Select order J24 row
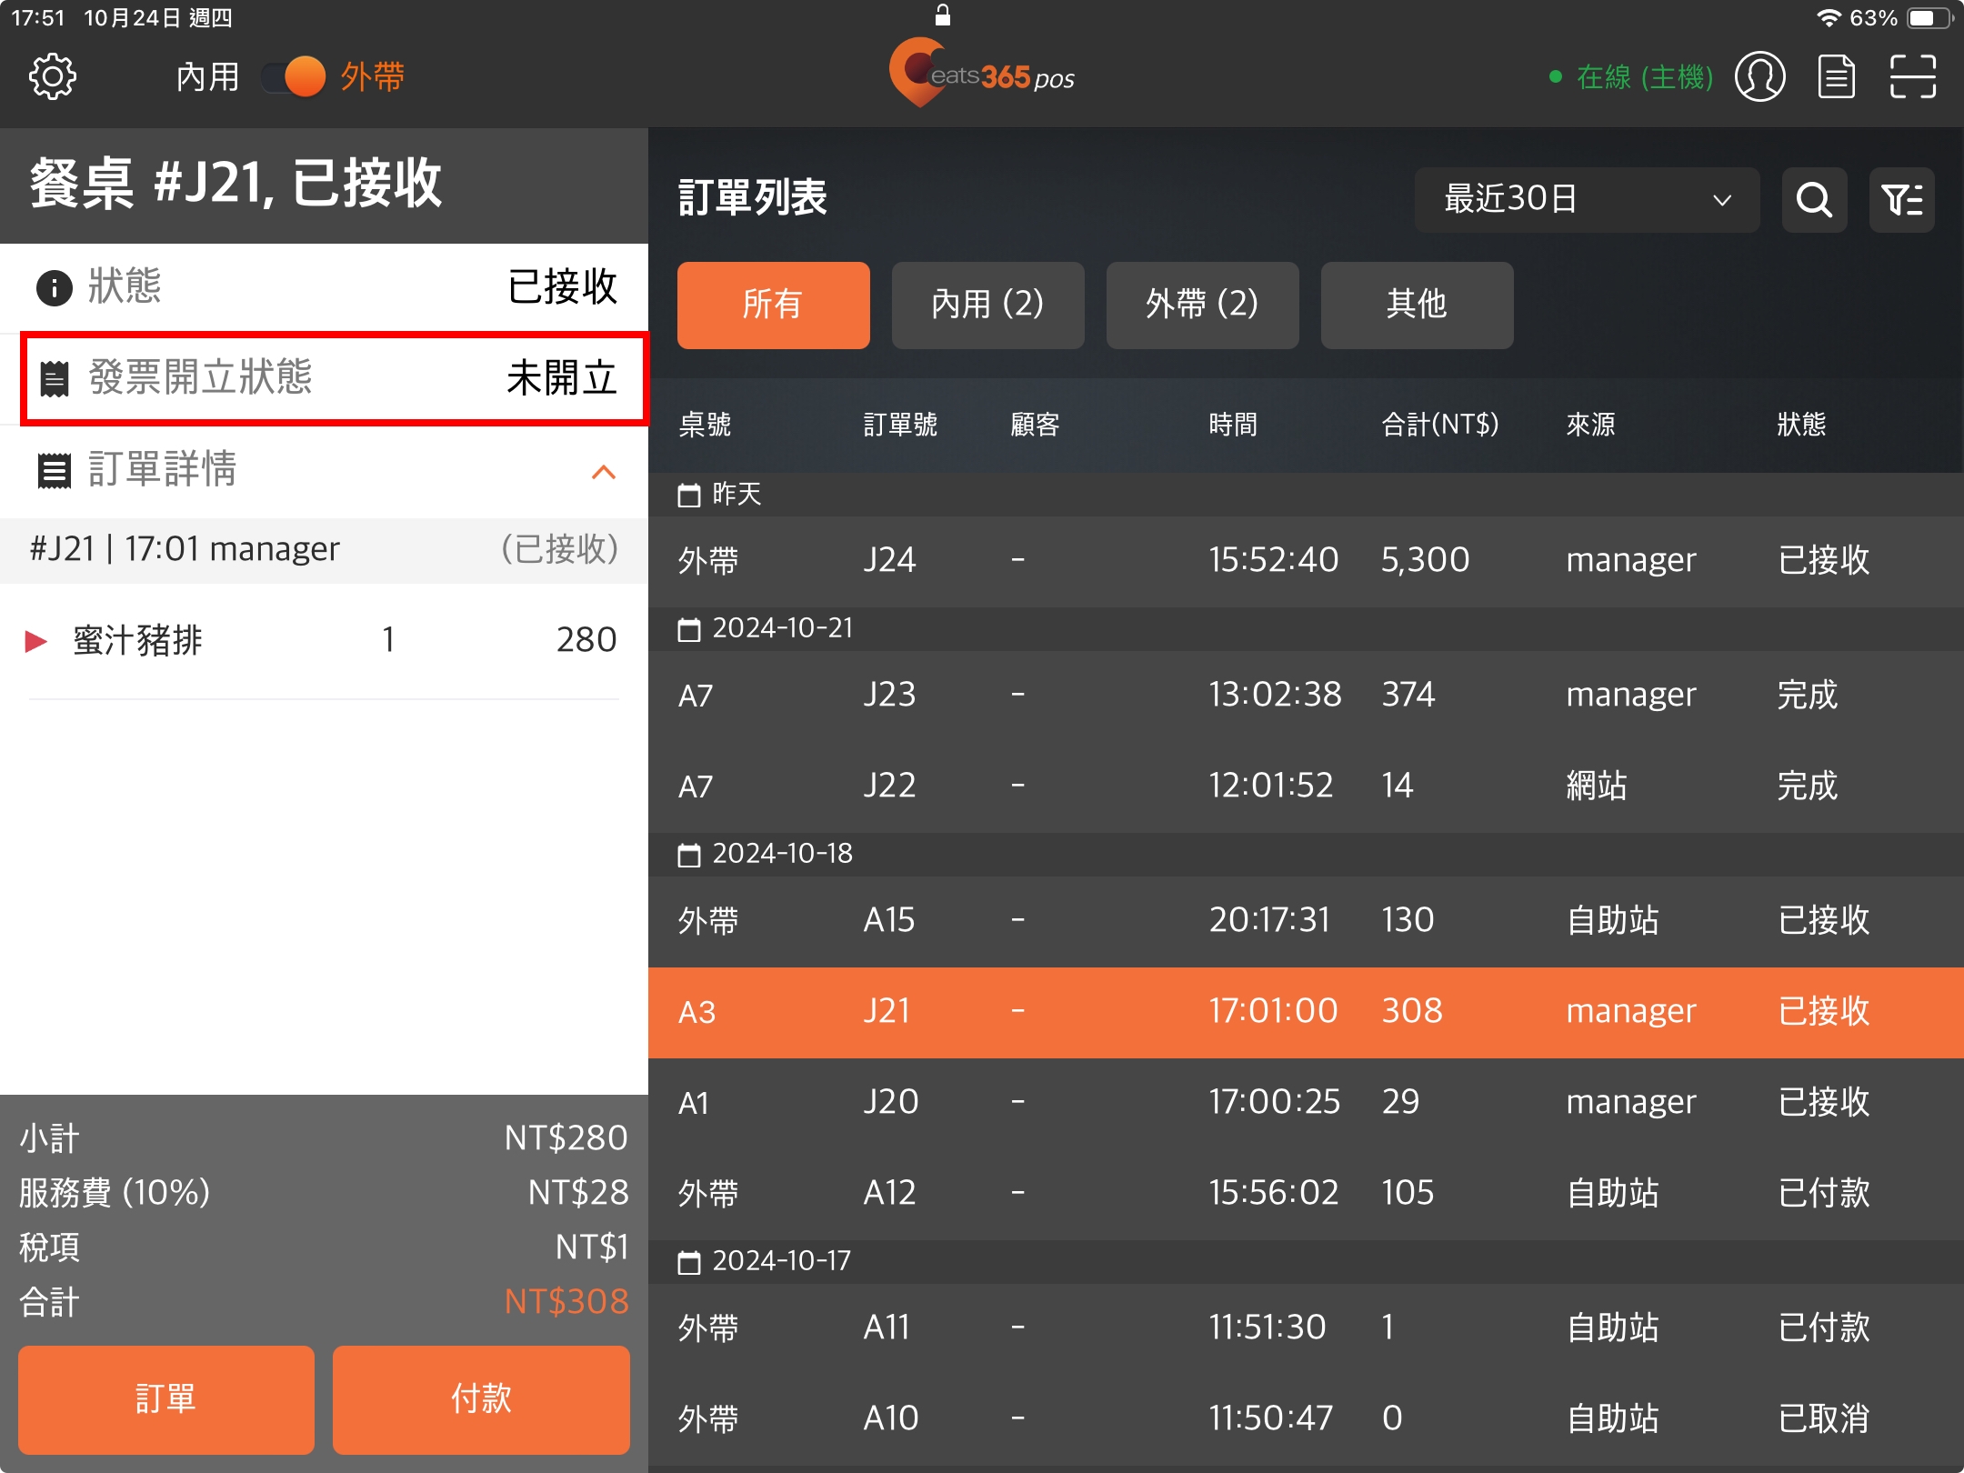 click(1306, 560)
